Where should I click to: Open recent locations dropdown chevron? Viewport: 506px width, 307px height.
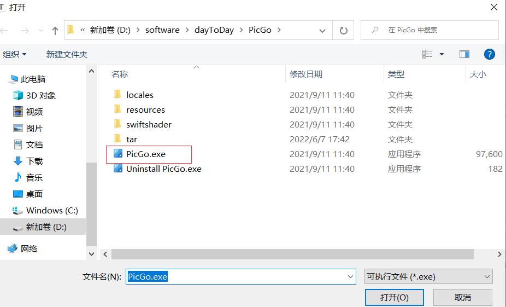point(41,31)
